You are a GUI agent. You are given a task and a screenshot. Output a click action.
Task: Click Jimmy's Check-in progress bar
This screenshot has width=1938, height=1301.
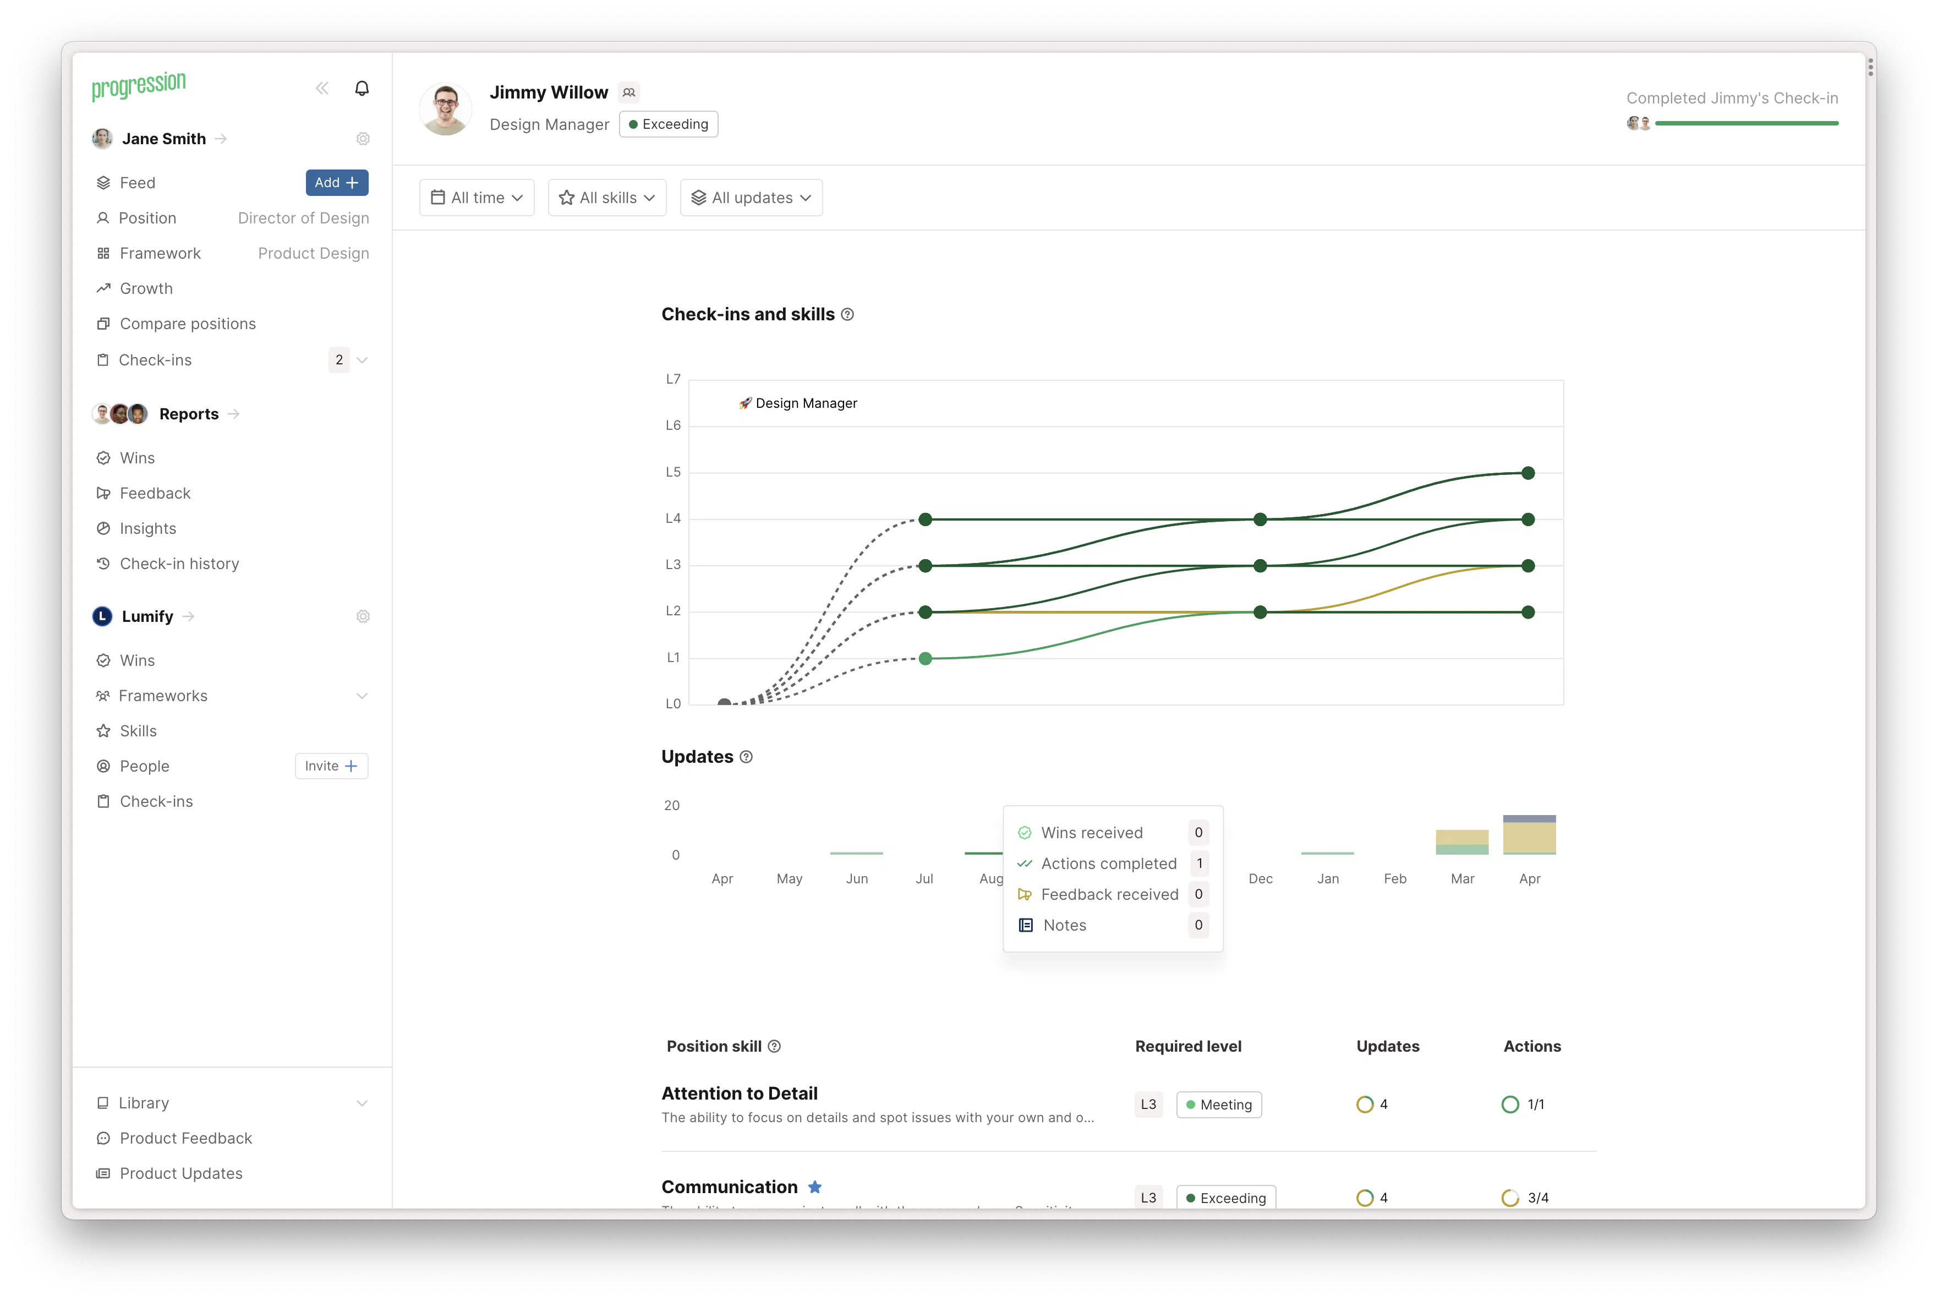point(1747,124)
